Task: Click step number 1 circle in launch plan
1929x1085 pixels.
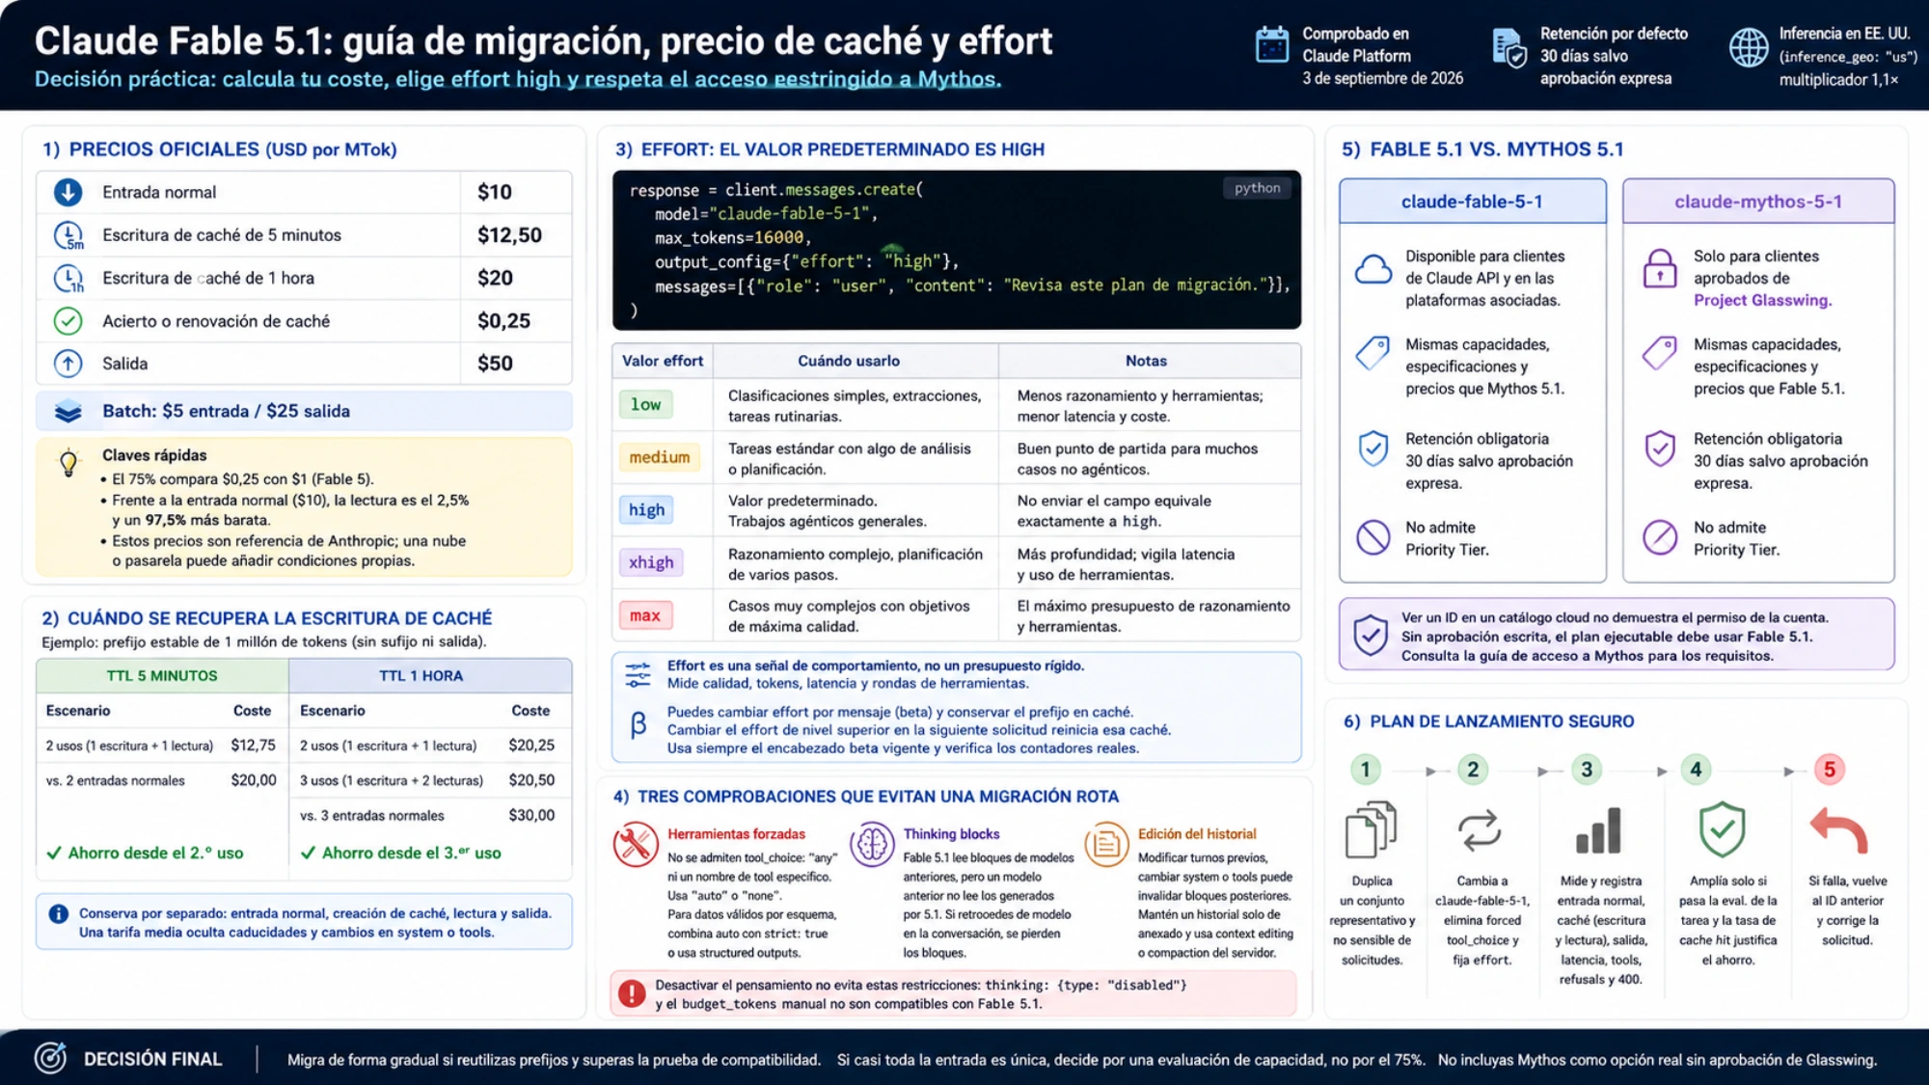Action: [1365, 770]
